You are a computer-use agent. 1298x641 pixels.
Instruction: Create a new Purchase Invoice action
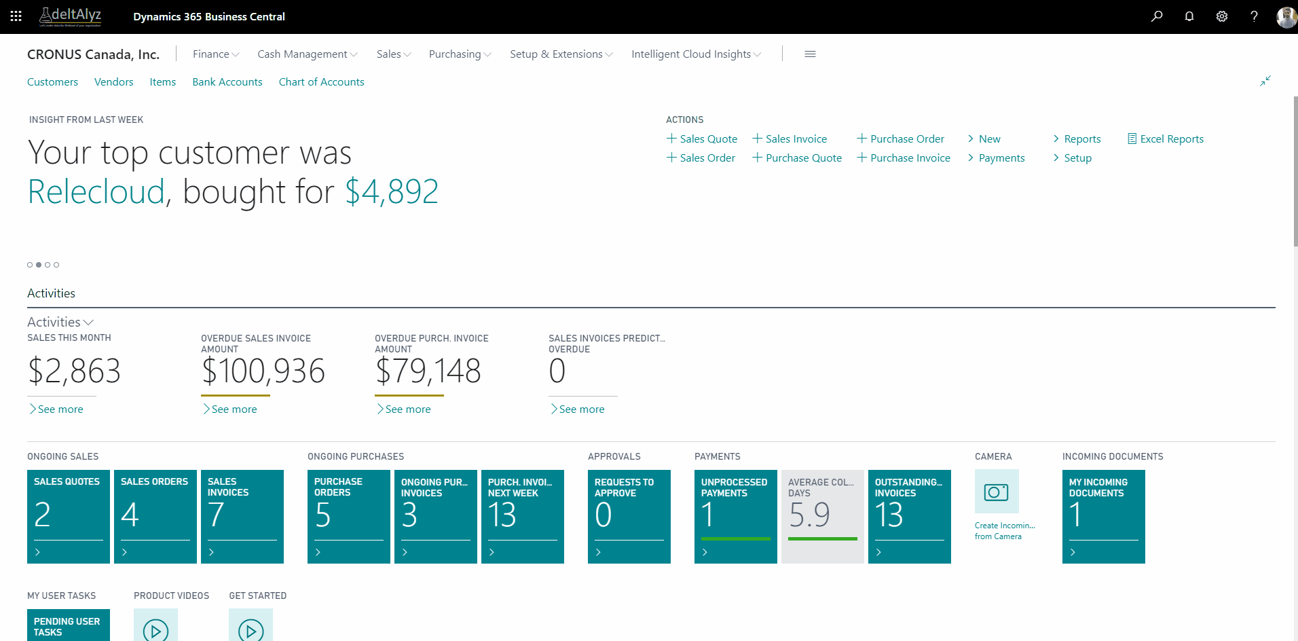click(x=904, y=158)
